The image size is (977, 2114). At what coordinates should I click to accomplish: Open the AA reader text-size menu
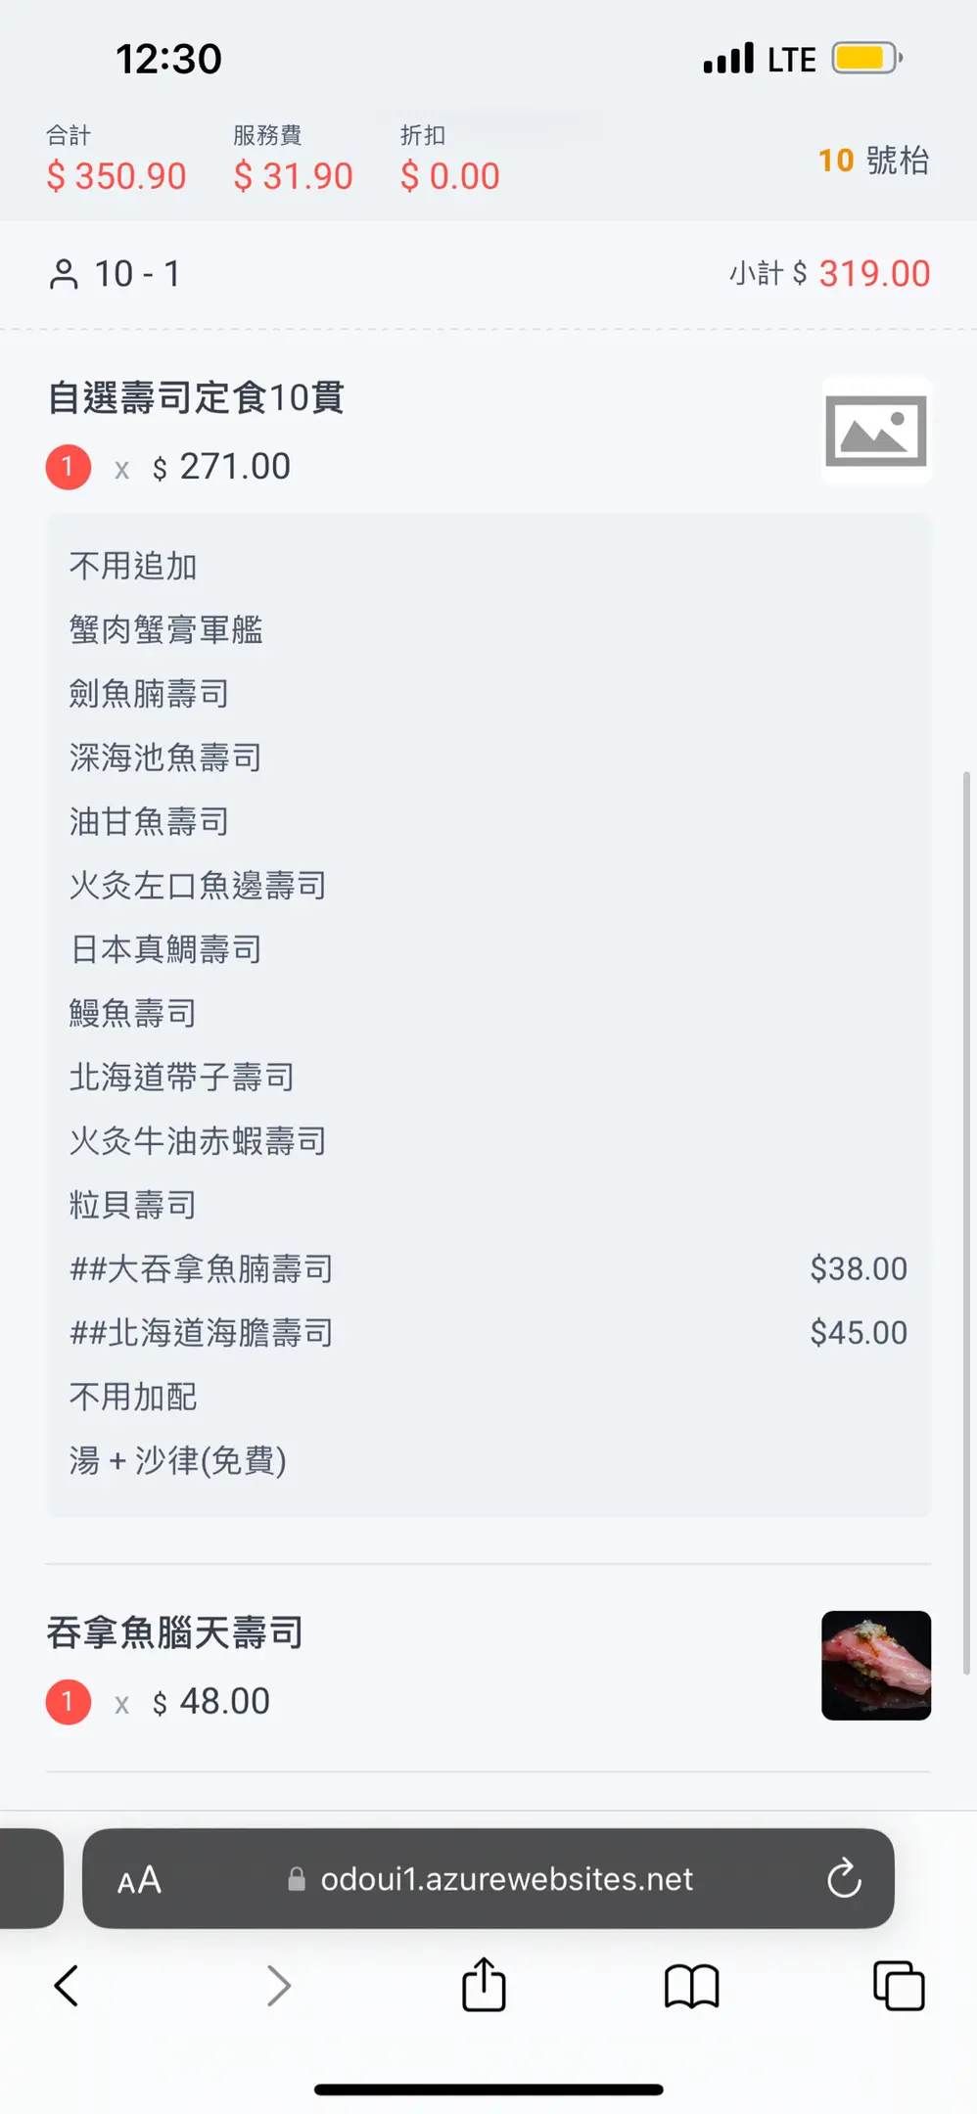(139, 1879)
